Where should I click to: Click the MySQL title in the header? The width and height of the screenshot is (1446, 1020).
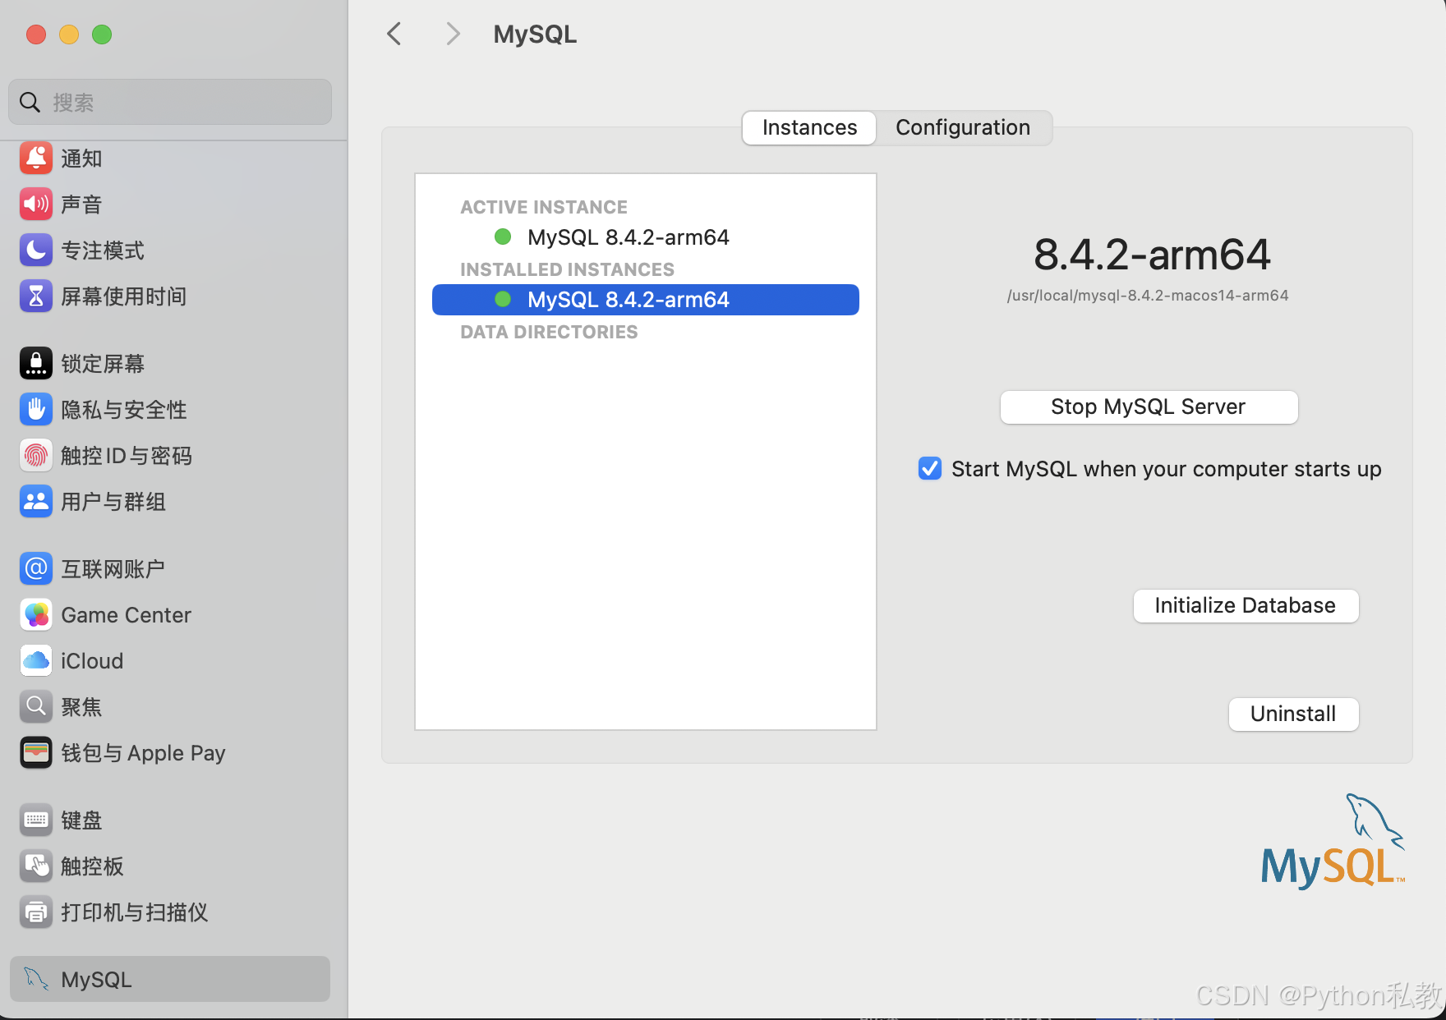(x=535, y=34)
